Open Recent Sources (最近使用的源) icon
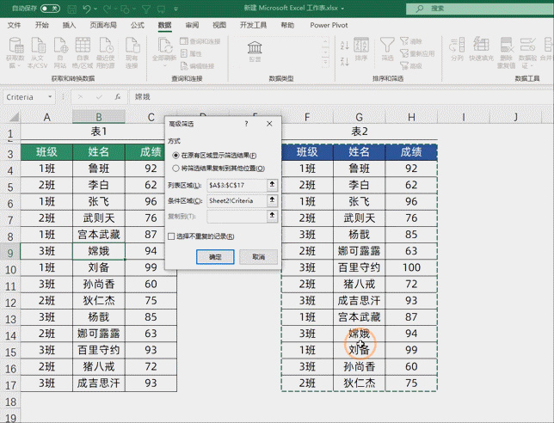Screen dimensions: 554x423 106,46
